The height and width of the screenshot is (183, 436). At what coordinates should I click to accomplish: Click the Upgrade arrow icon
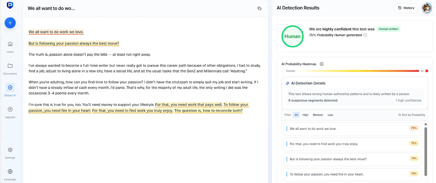[x=10, y=109]
